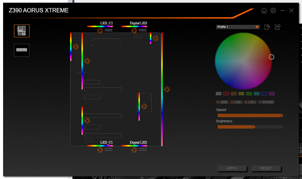
Task: Open the home screen icon
Action: [264, 10]
